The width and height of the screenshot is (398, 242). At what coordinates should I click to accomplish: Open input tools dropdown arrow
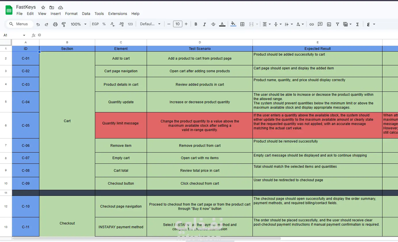374,24
